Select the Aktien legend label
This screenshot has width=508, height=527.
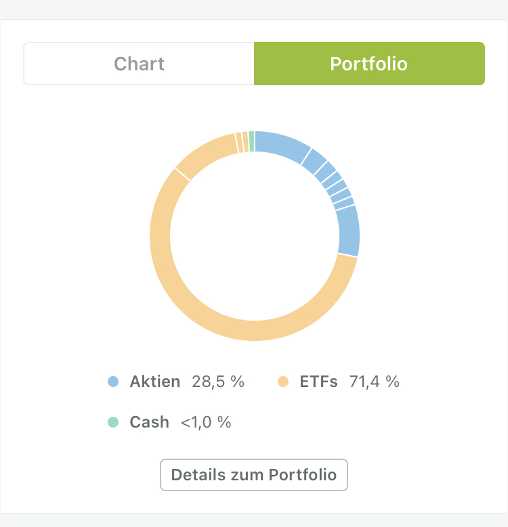tap(155, 382)
